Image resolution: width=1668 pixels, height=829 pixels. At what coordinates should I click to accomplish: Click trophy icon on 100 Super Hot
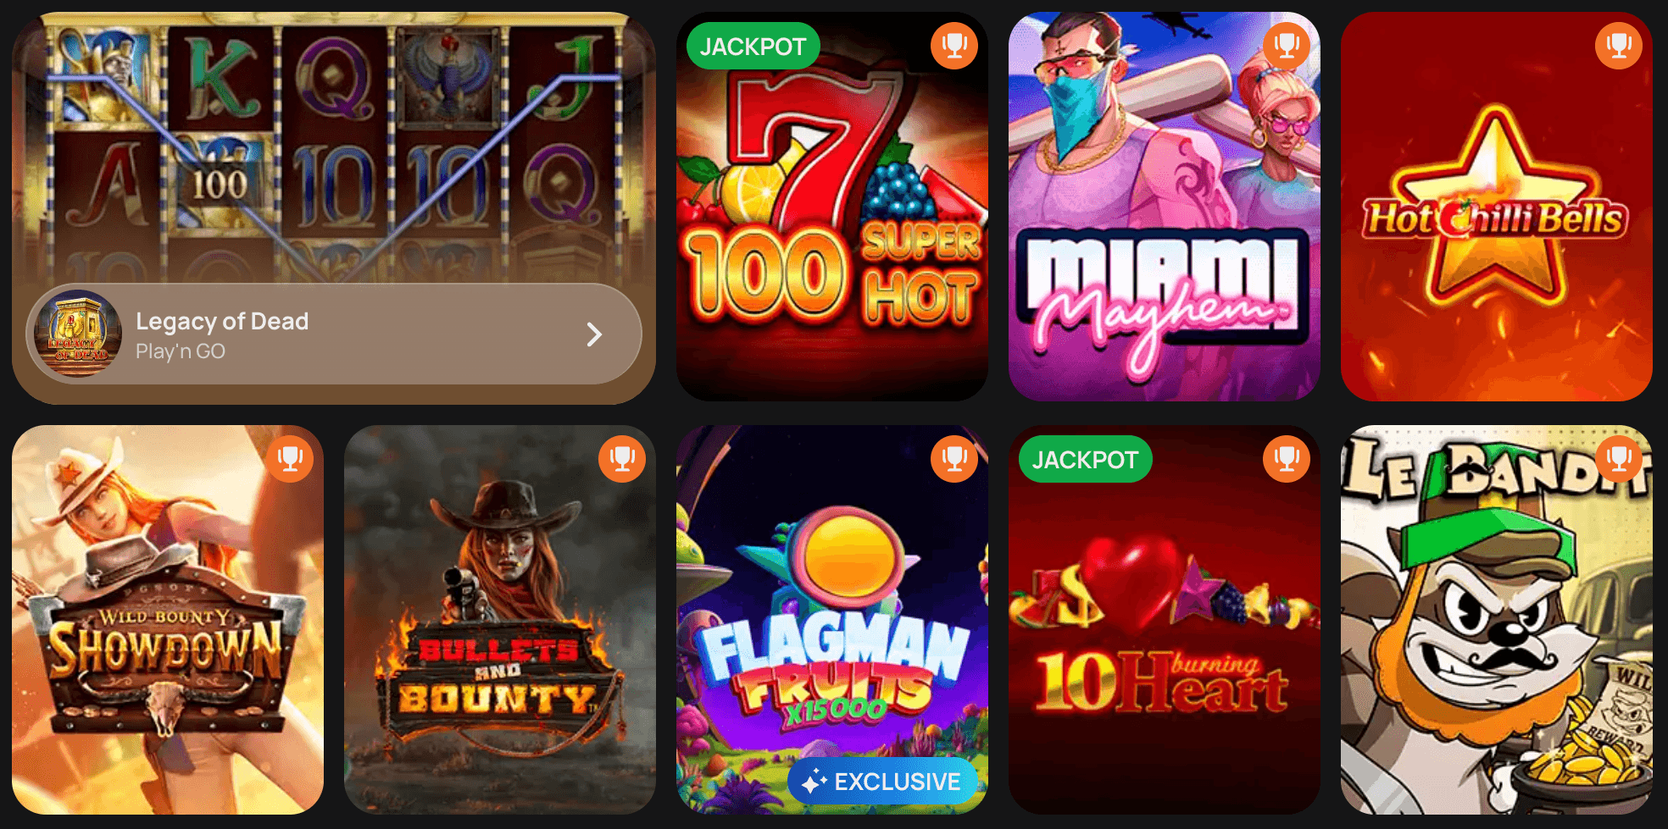pos(954,46)
